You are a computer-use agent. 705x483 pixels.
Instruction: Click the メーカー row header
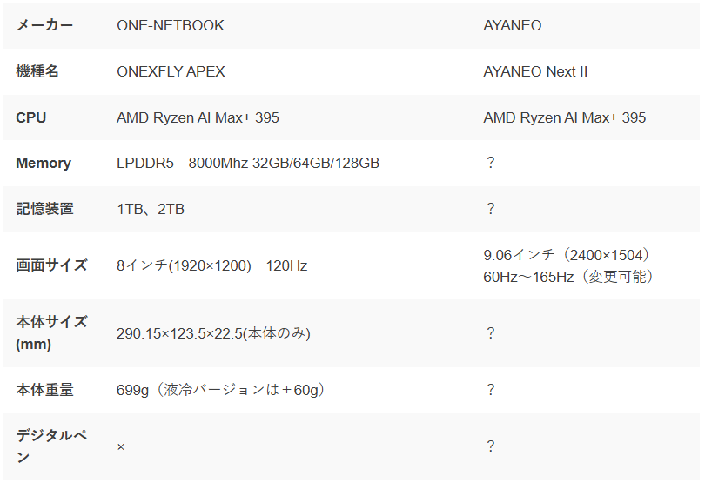(x=44, y=25)
